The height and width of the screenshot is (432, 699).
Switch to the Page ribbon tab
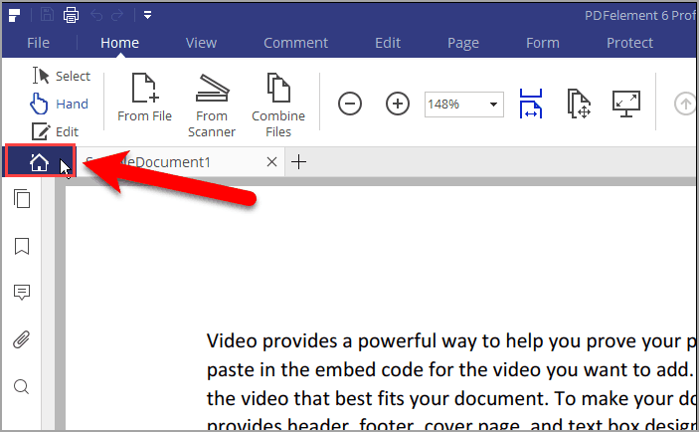point(463,43)
